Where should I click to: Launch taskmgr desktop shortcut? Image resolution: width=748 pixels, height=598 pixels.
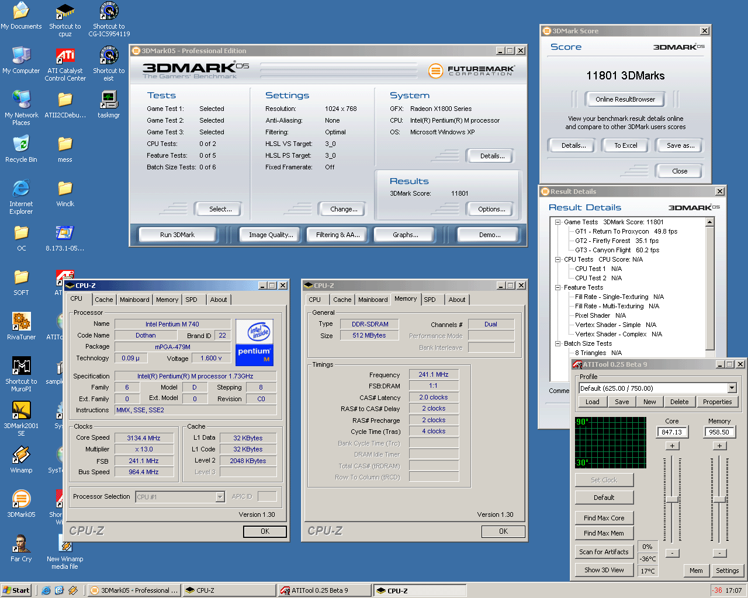coord(109,105)
